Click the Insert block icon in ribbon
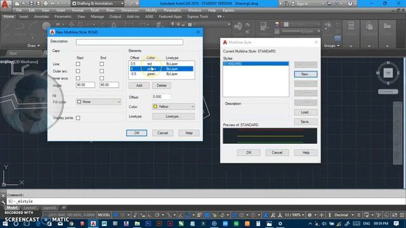 tap(238, 27)
